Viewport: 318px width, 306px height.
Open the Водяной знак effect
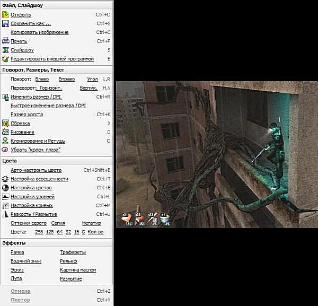pos(24,261)
